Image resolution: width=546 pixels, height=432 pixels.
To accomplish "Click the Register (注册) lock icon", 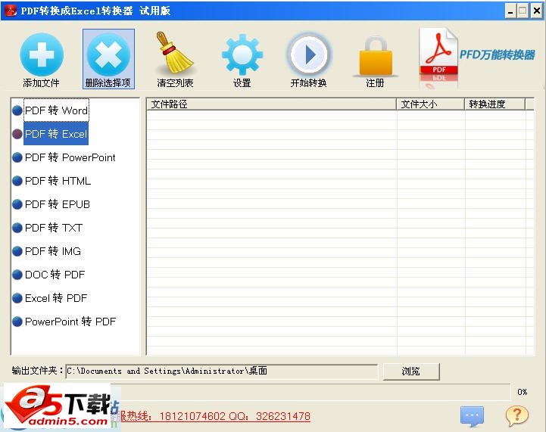I will click(x=376, y=56).
